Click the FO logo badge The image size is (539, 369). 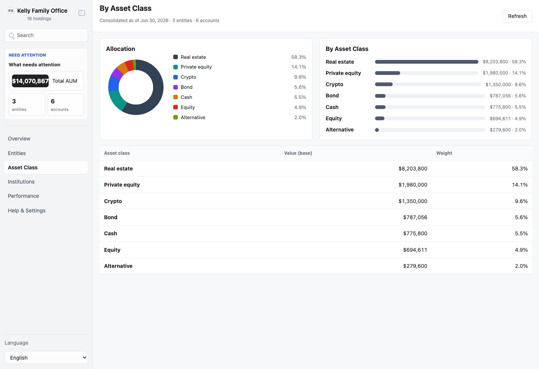pyautogui.click(x=11, y=11)
